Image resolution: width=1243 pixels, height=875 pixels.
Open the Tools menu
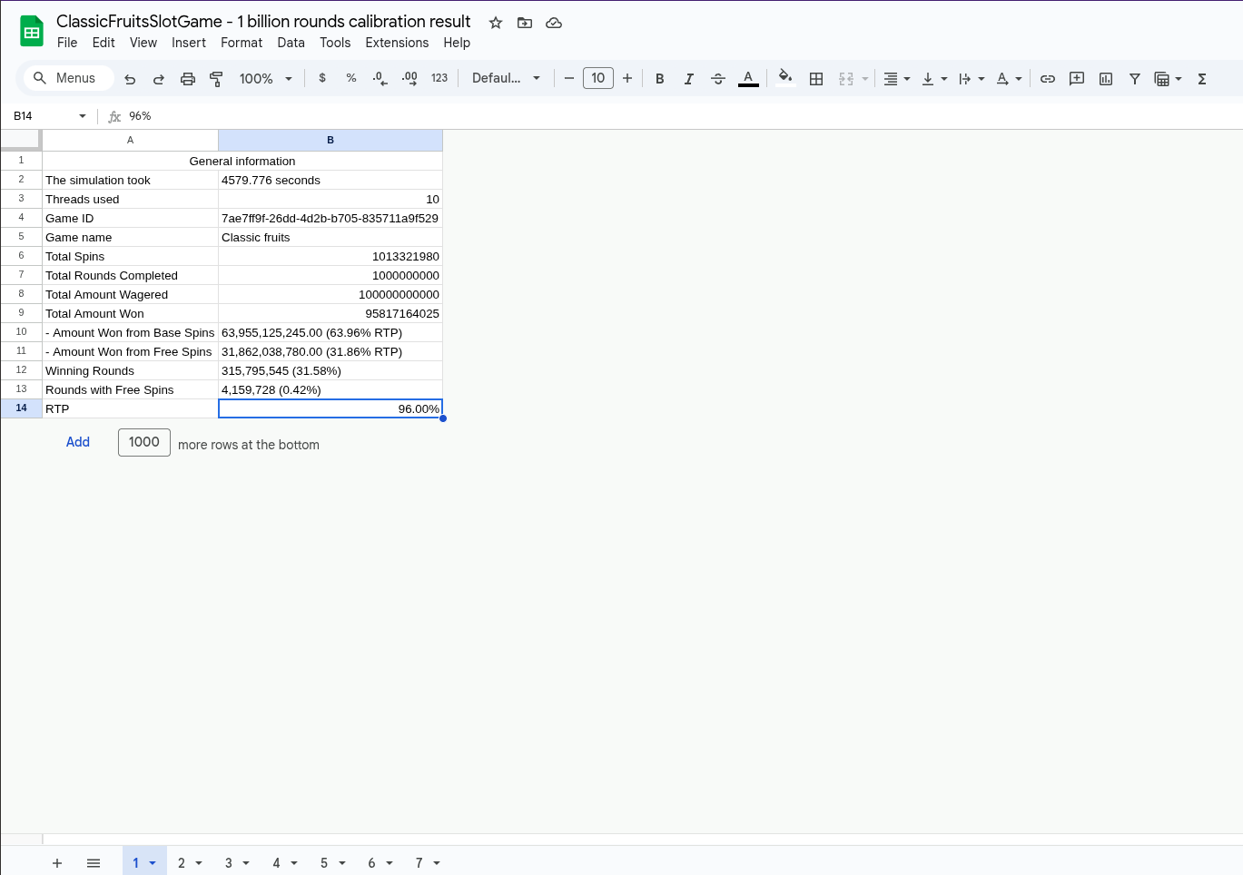pos(335,43)
